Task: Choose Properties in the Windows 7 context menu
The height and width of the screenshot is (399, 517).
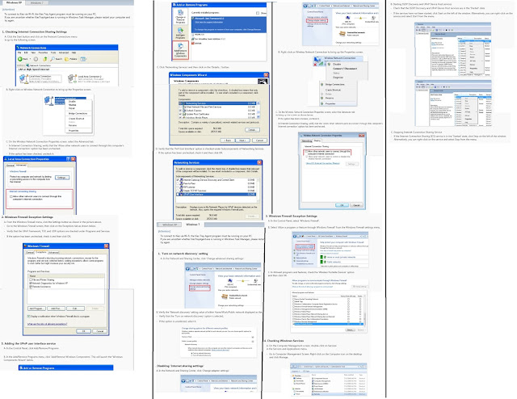Action: click(330, 103)
